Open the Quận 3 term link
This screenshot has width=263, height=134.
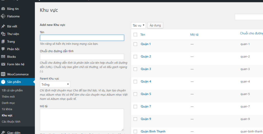(x=146, y=69)
